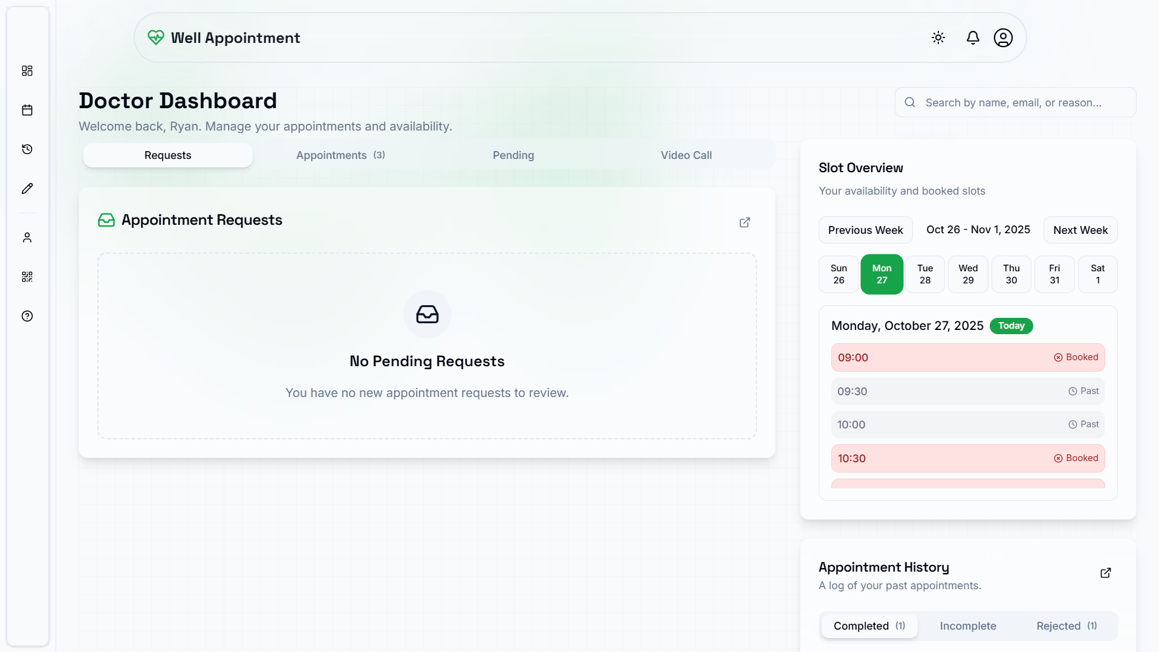This screenshot has width=1159, height=652.
Task: Switch to the Appointments (3) tab
Action: tap(340, 155)
